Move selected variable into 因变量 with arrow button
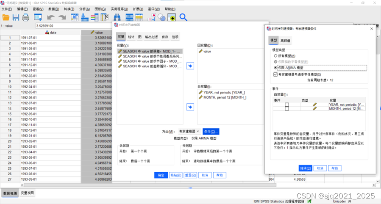Image resolution: width=381 pixels, height=204 pixels. 190,66
